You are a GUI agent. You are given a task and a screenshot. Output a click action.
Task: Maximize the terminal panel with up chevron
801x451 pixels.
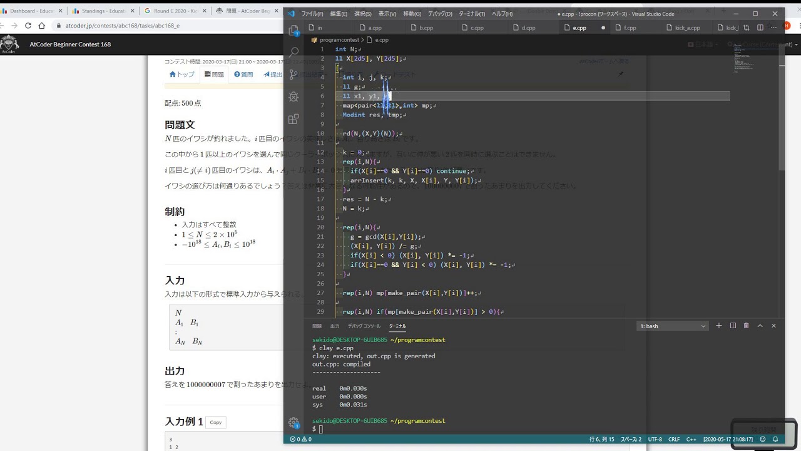coord(760,326)
